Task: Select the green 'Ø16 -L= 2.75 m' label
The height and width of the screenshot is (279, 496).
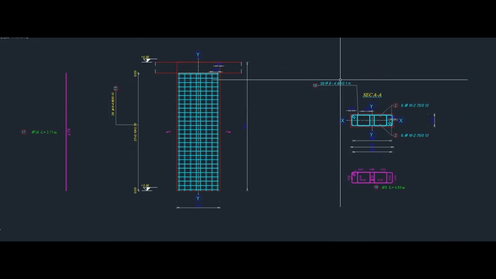Action: click(x=44, y=132)
